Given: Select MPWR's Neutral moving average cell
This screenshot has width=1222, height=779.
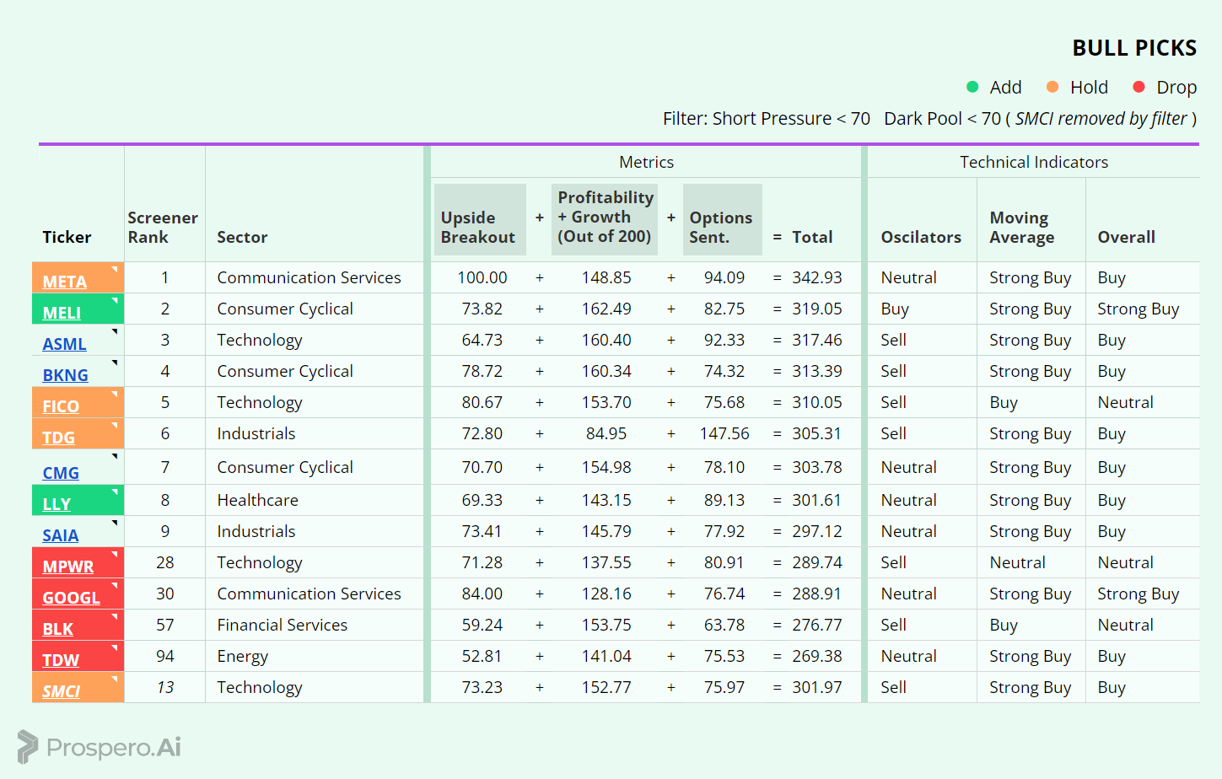Looking at the screenshot, I should tap(1017, 562).
